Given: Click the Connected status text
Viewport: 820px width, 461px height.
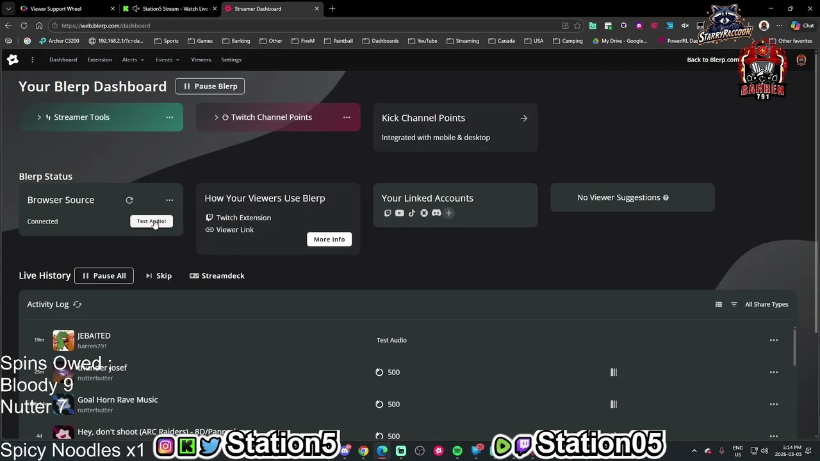Looking at the screenshot, I should pos(42,222).
